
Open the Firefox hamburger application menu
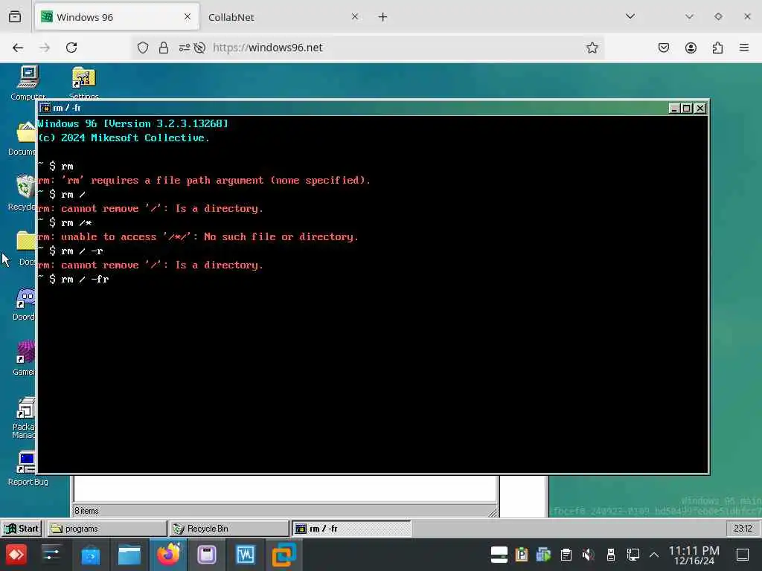tap(744, 48)
